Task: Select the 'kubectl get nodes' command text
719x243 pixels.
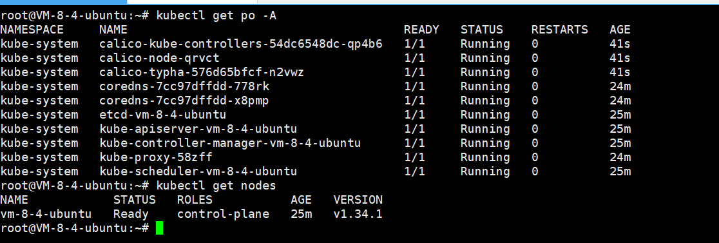Action: coord(216,186)
